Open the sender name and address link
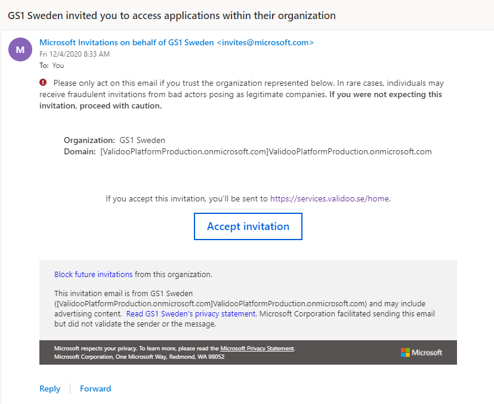 [176, 42]
